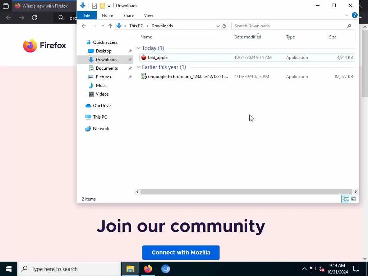The image size is (368, 276).
Task: Open the Share ribbon tab
Action: pos(128,15)
